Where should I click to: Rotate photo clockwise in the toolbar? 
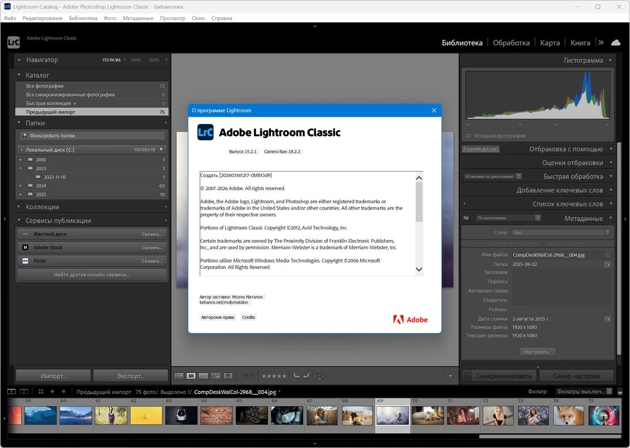pyautogui.click(x=306, y=376)
